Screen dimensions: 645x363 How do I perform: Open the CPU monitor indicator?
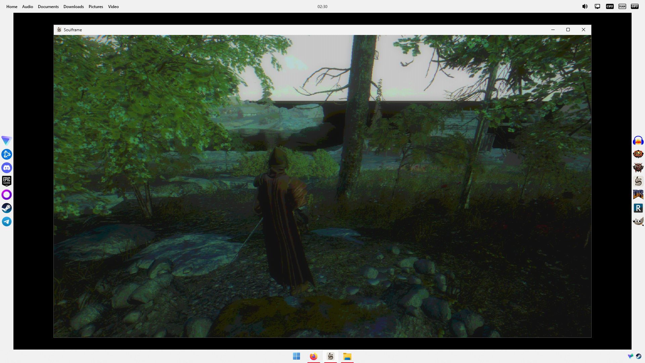tap(610, 6)
